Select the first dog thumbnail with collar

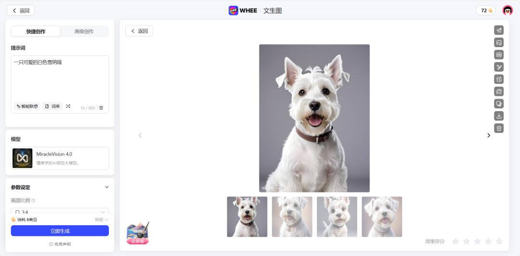pos(247,217)
